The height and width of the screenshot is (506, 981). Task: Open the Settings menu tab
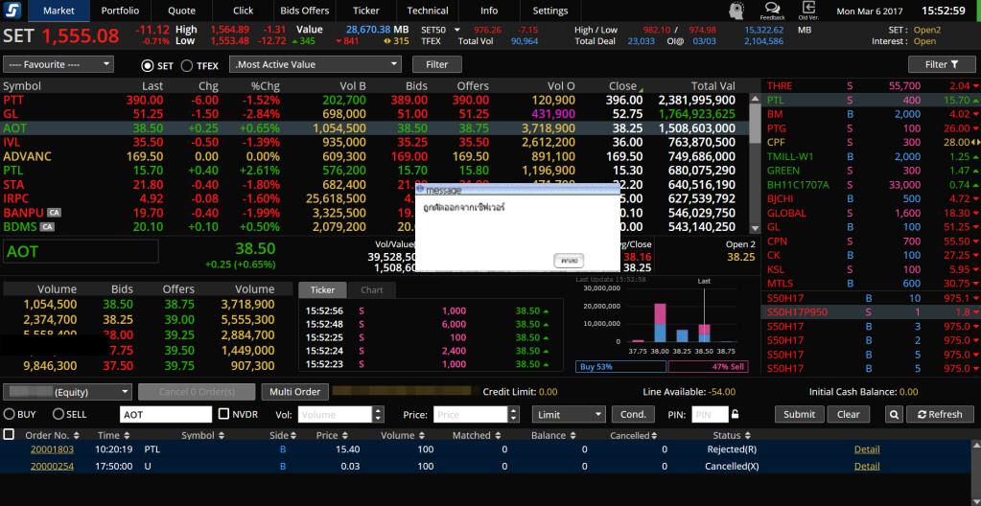(549, 11)
